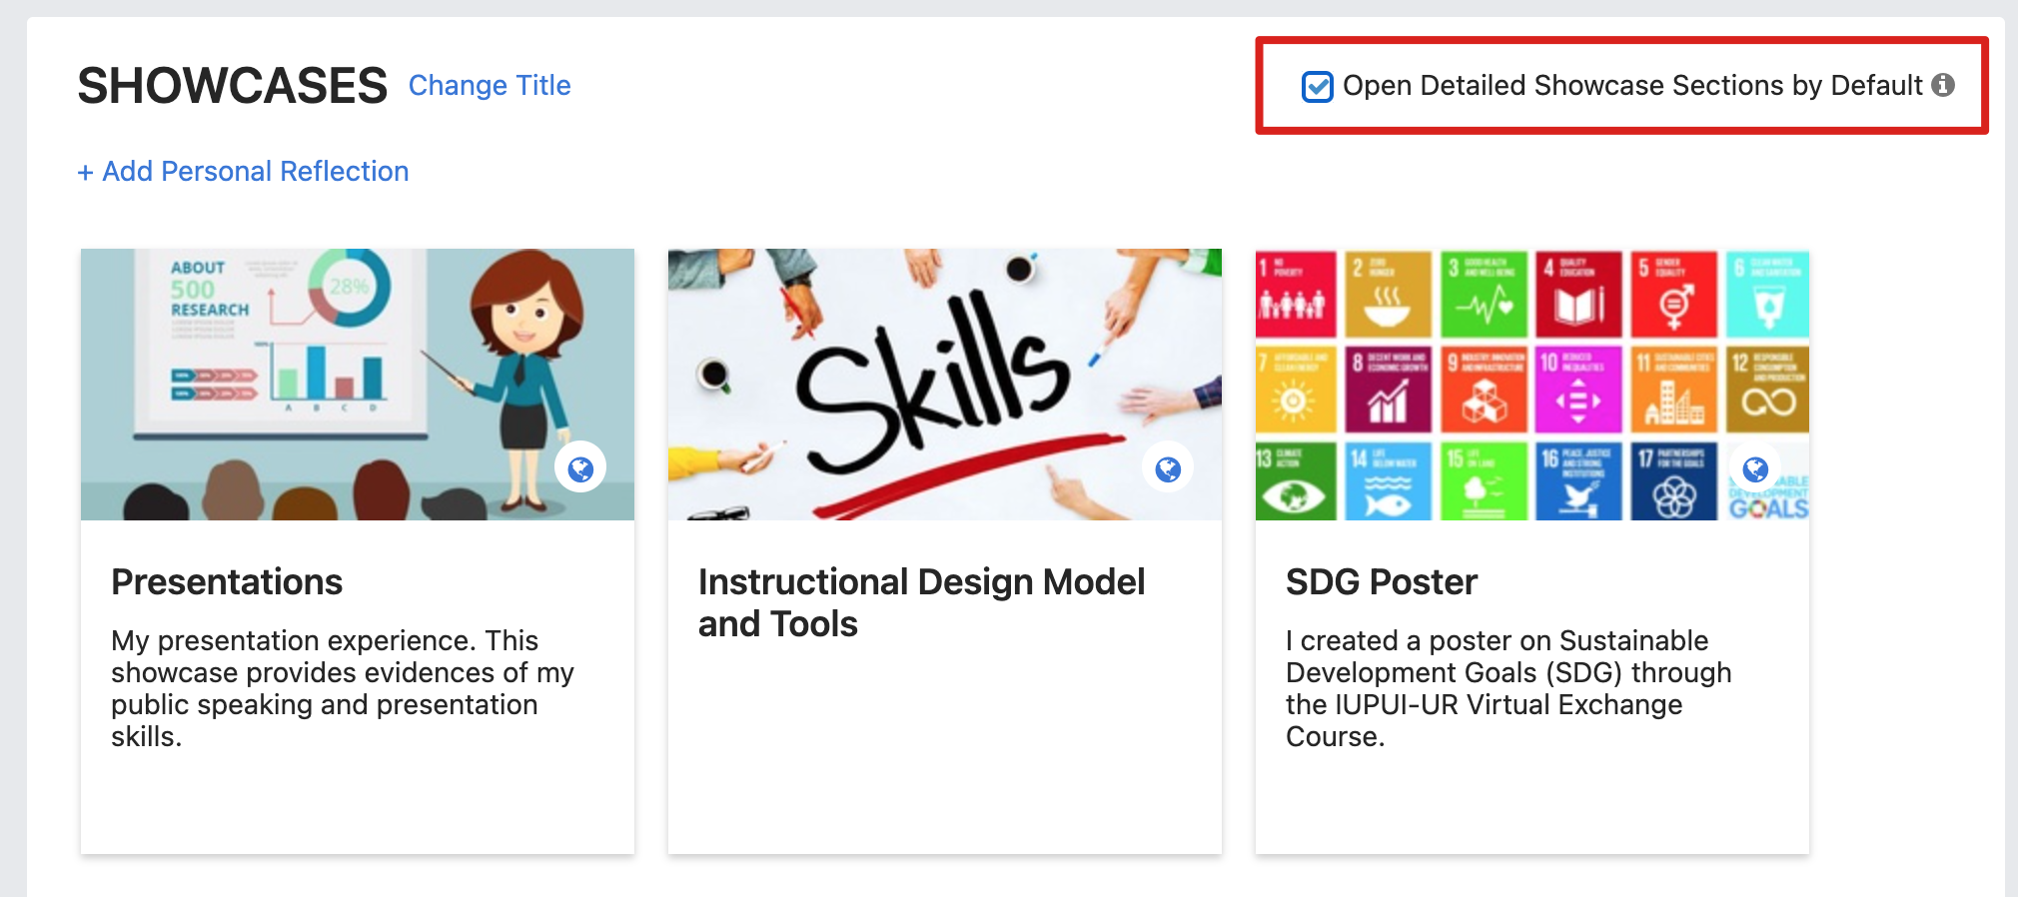Click the Presentations card title
The height and width of the screenshot is (897, 2018).
pos(227,582)
